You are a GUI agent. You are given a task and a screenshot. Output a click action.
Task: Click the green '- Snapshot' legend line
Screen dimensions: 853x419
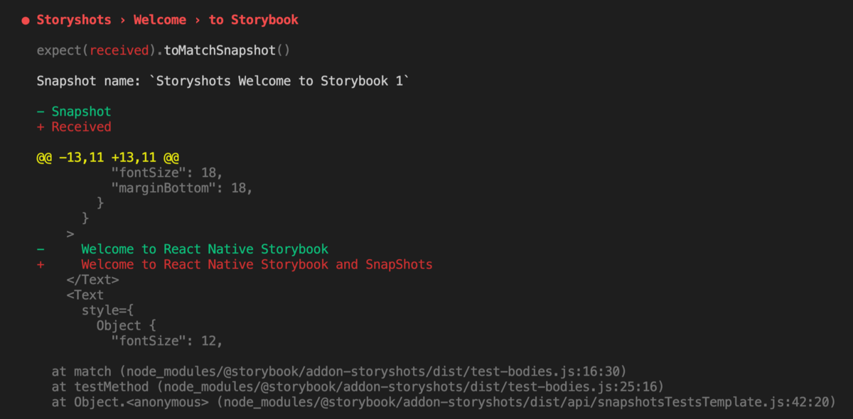(x=74, y=111)
